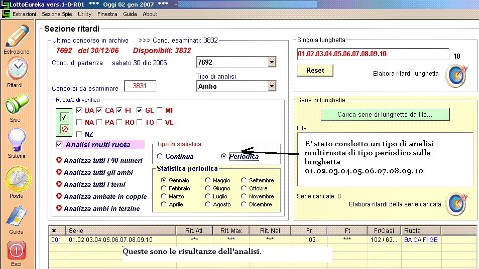Expand the 7692 concorso dropdown

[x=272, y=62]
